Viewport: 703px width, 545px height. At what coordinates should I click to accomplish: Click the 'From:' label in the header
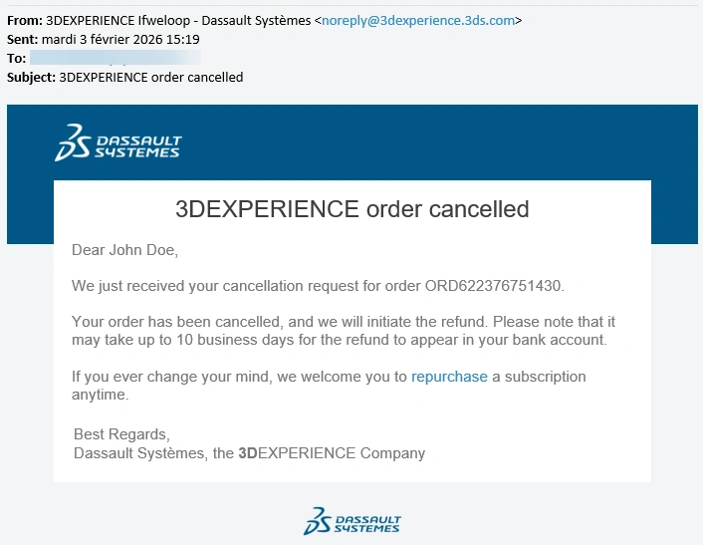coord(24,20)
